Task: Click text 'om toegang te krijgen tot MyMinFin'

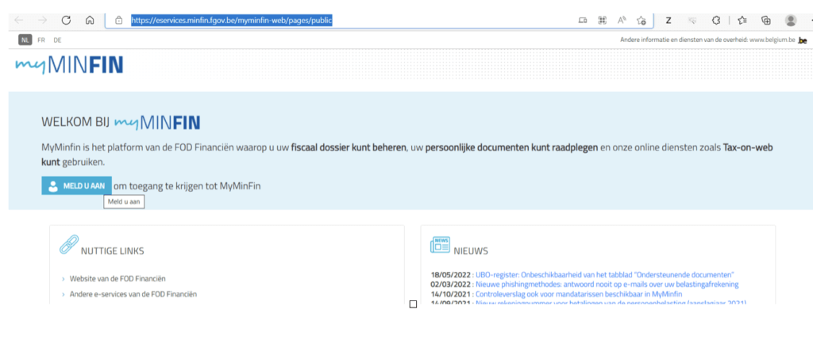Action: (187, 186)
